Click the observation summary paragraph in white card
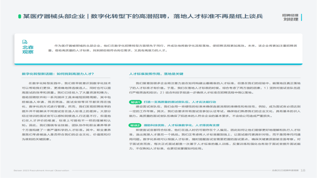Image resolution: width=317 pixels, height=178 pixels. [x=173, y=48]
